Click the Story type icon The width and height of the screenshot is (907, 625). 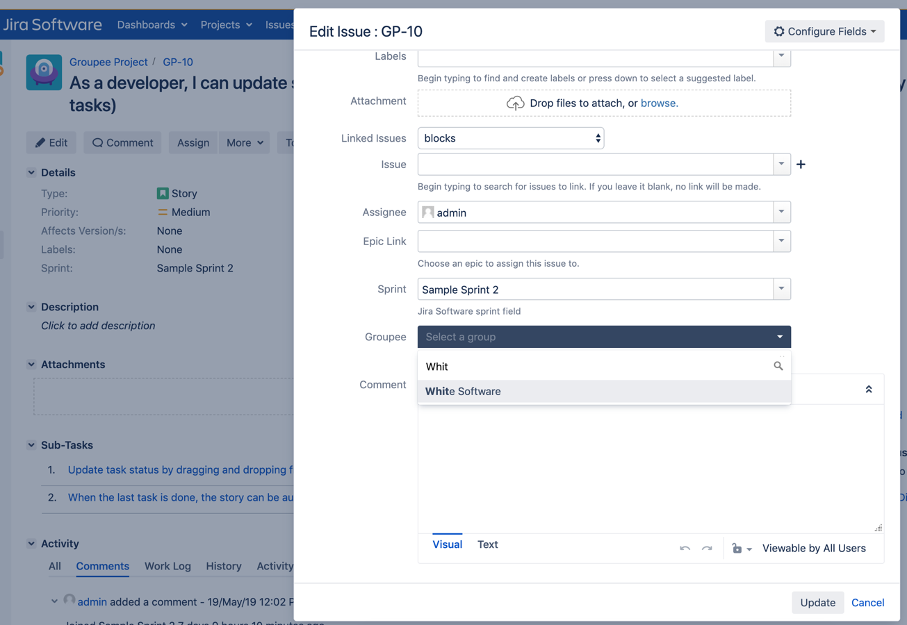163,194
